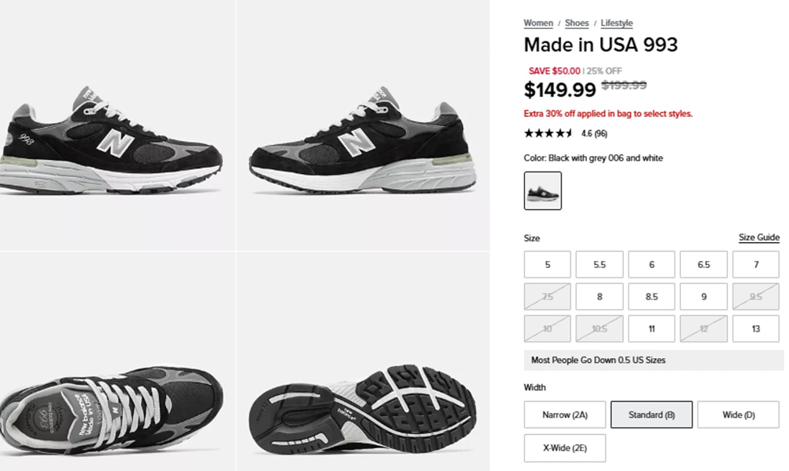This screenshot has width=789, height=471.
Task: Select the black with grey color swatch
Action: (542, 190)
